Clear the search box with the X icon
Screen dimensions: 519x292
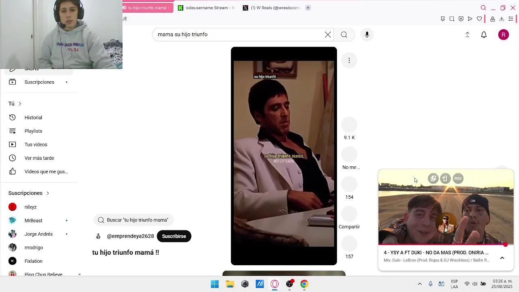point(328,34)
